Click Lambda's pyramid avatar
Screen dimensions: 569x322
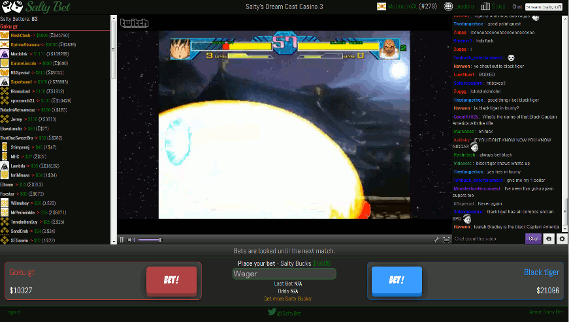[x=5, y=166]
